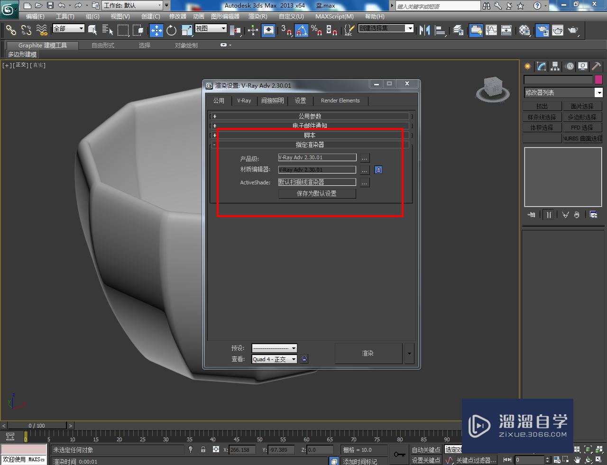
Task: Click the 保存为默认设置 button
Action: tap(317, 193)
